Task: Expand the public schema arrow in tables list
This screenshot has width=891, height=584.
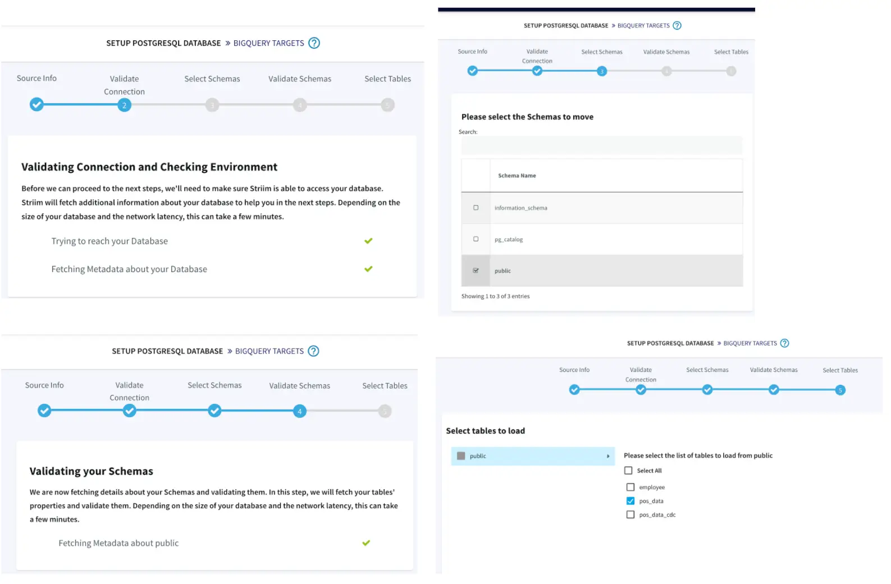Action: coord(608,456)
